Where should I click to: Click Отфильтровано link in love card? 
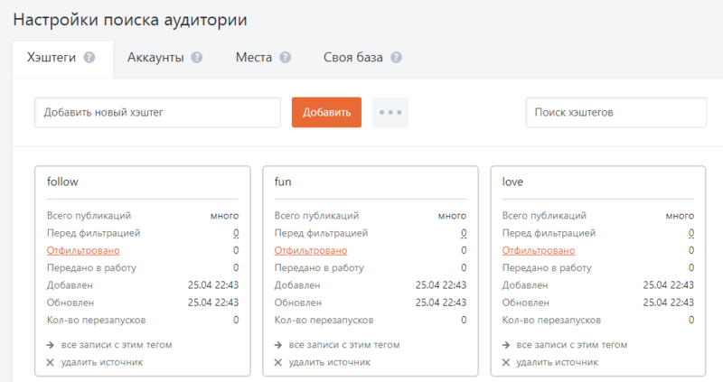[539, 250]
